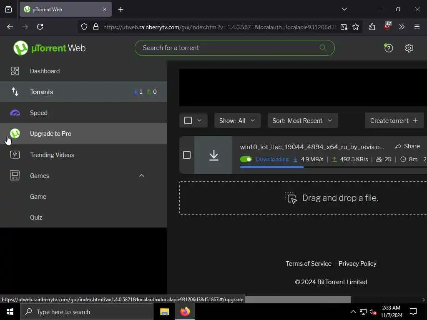The width and height of the screenshot is (427, 320).
Task: Click the download arrow thumbnail of win10 torrent
Action: (x=213, y=155)
